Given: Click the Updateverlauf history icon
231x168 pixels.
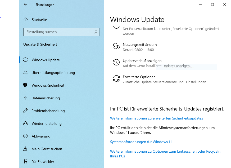Looking at the screenshot, I should [x=116, y=62].
